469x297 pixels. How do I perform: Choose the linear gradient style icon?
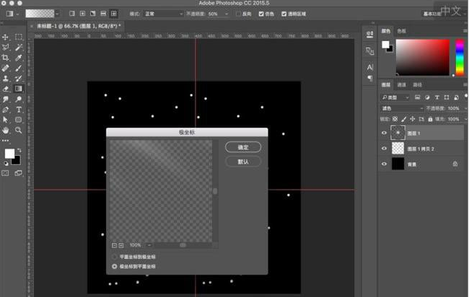(x=72, y=14)
